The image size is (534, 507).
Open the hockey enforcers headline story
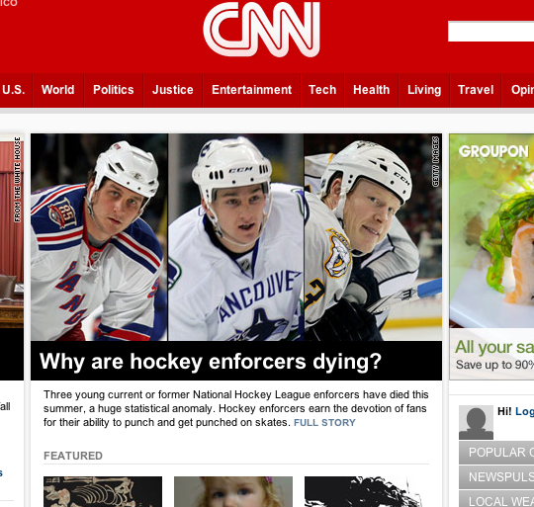point(211,361)
